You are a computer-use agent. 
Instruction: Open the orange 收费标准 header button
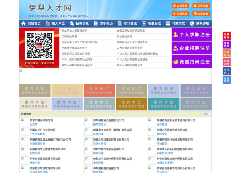180,14
